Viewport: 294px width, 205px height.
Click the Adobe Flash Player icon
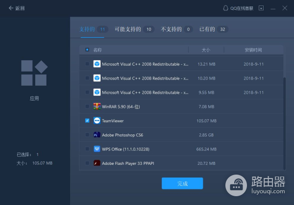point(97,163)
